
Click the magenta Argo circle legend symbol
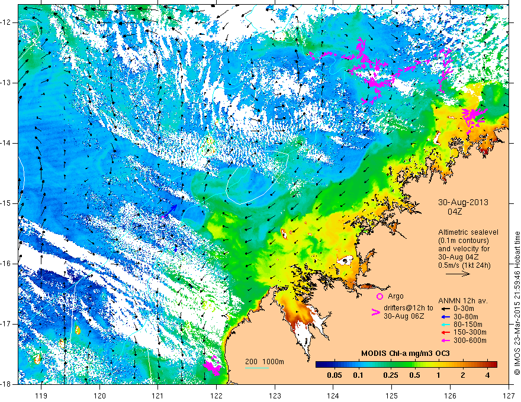click(x=380, y=296)
